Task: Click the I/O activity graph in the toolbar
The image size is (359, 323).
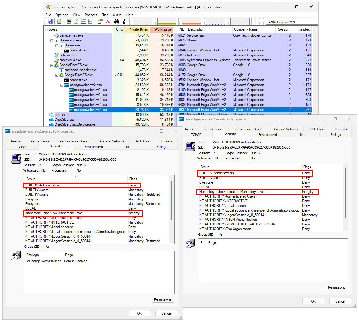Action: pyautogui.click(x=191, y=21)
